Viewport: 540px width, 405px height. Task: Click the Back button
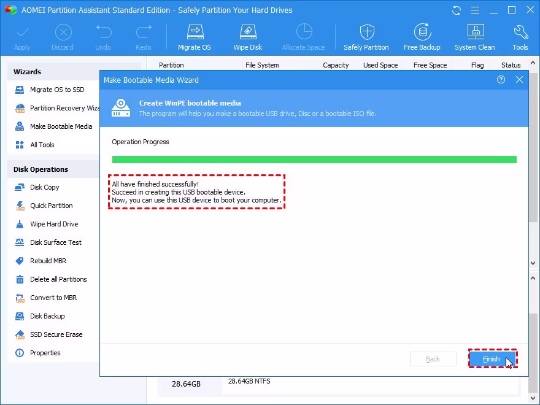433,359
